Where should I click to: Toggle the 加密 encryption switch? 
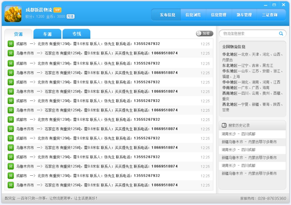click(x=204, y=33)
